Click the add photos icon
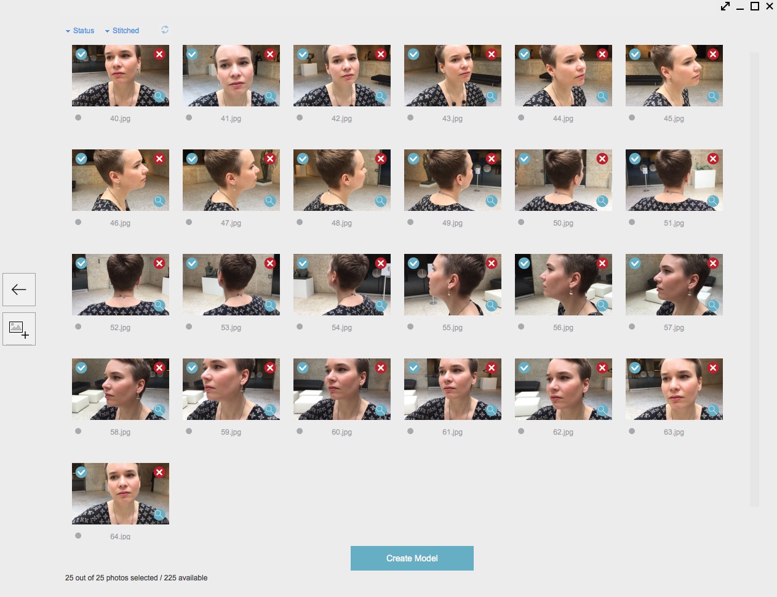This screenshot has height=597, width=777. tap(19, 330)
